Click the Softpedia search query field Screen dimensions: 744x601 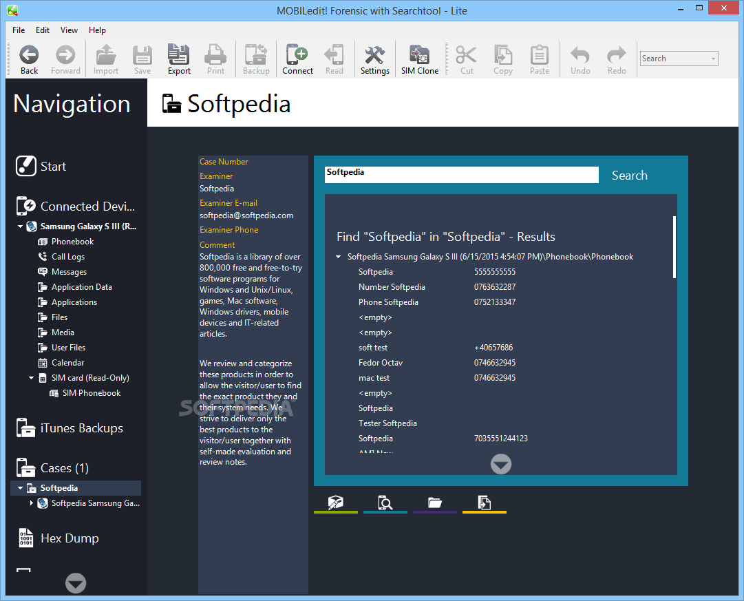(x=461, y=175)
